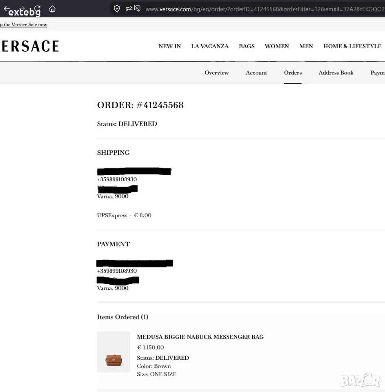Click the UPSExpress € 8,00 shipping line
The image size is (385, 392).
124,216
